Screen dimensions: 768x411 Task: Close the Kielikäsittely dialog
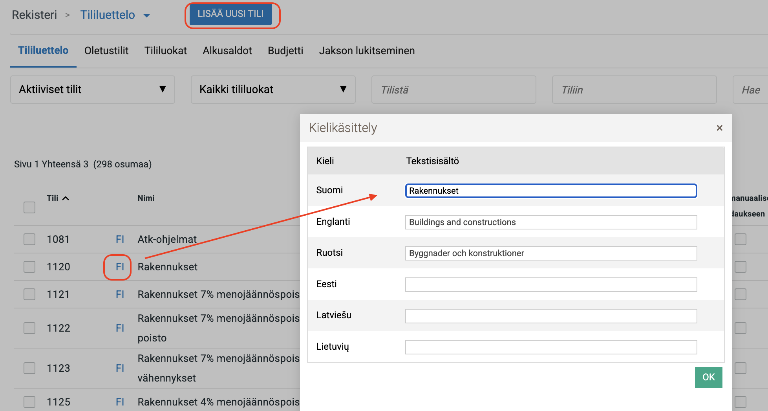(719, 128)
